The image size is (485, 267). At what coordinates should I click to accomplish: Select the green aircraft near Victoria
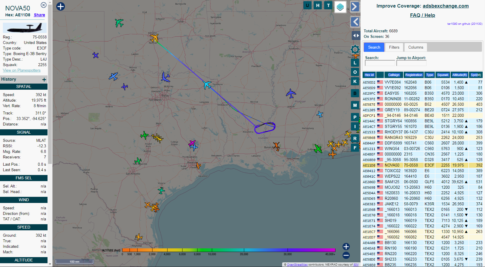(x=161, y=191)
